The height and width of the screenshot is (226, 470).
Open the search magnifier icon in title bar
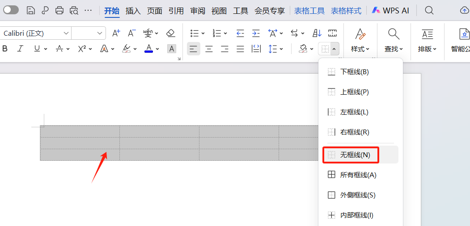[x=429, y=10]
